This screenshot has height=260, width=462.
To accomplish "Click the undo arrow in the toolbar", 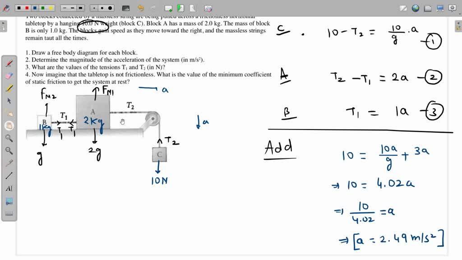I will click(141, 8).
